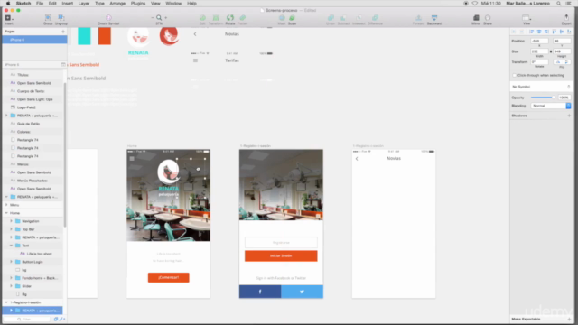The width and height of the screenshot is (578, 325).
Task: Collapse the Home artboard group
Action: coord(6,213)
